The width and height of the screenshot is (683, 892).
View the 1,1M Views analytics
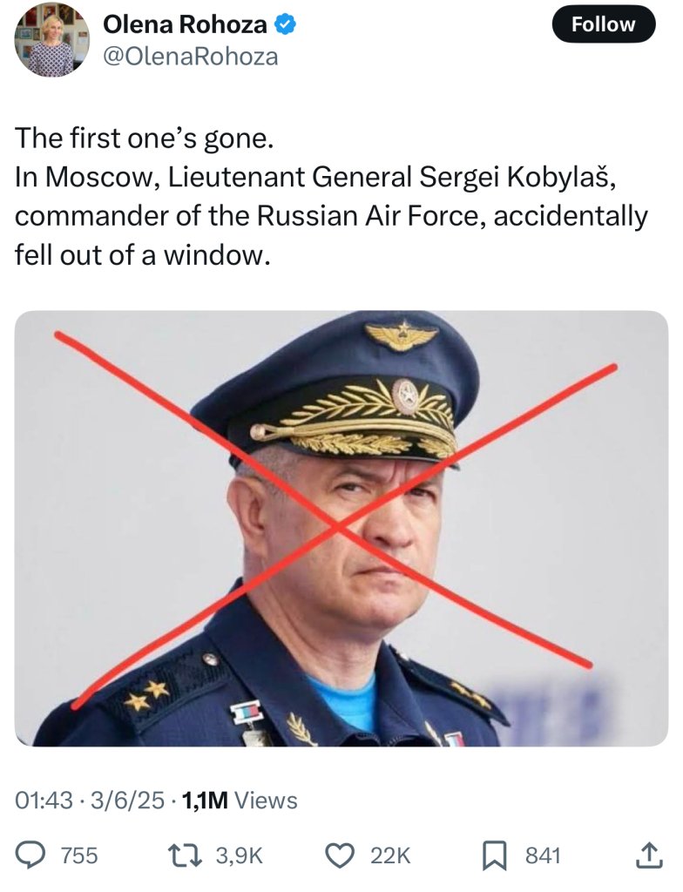click(x=239, y=801)
